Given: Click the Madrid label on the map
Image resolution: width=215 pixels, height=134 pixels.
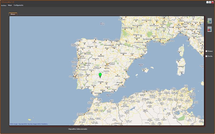Looking at the screenshot, I should coord(107,65).
